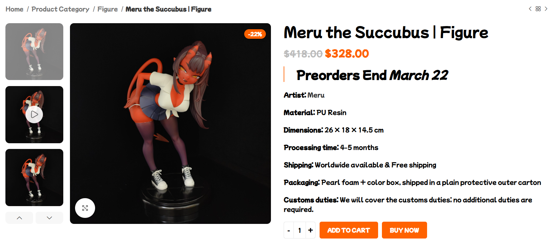
Task: Decrease quantity with the minus button
Action: click(289, 230)
